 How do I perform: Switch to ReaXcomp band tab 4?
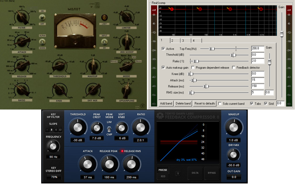196,41
